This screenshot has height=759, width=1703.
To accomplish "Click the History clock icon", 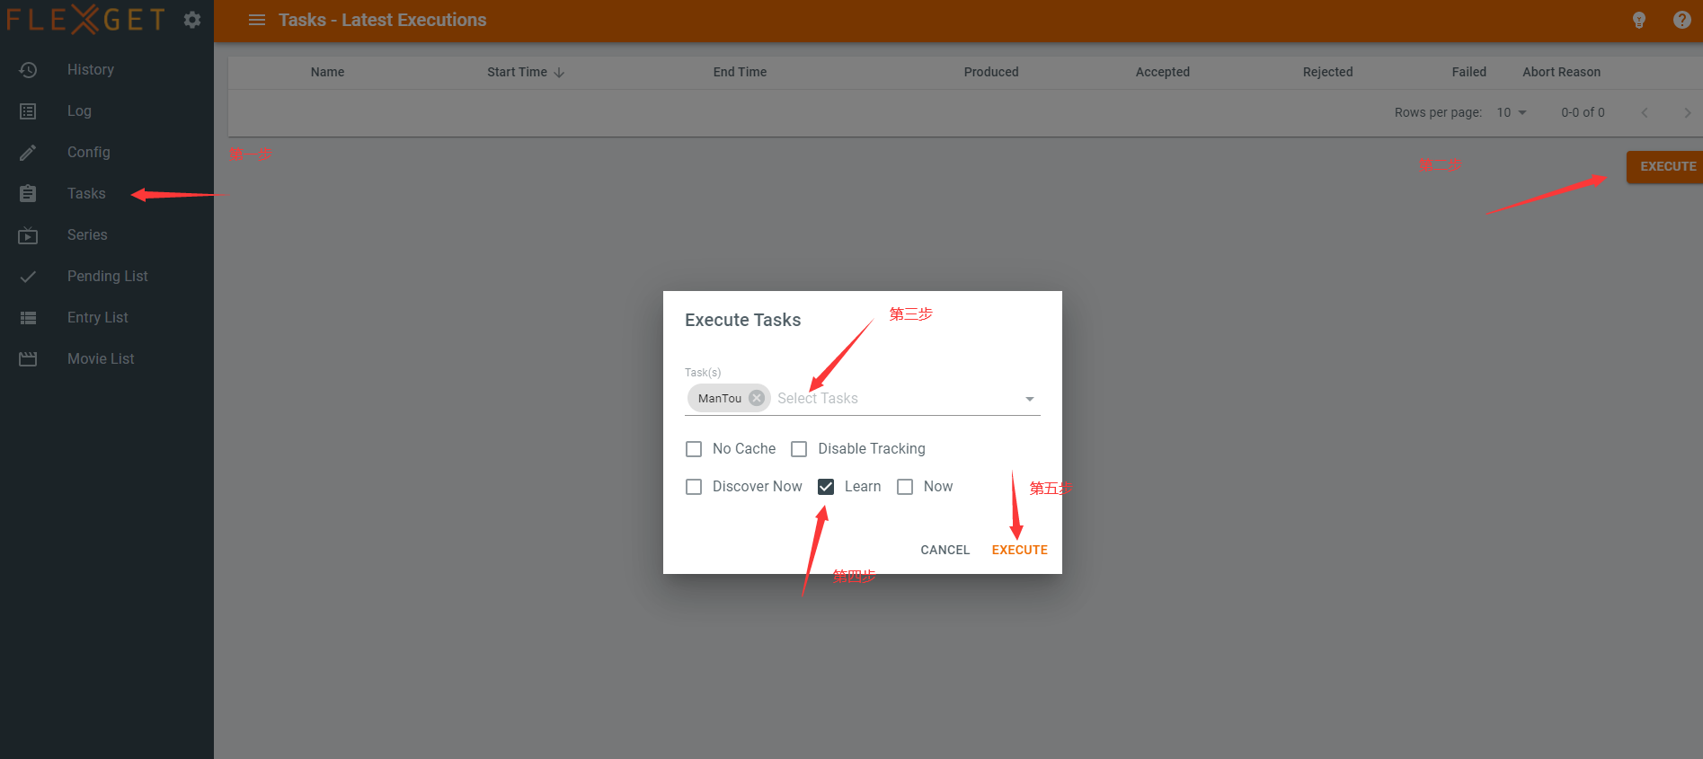I will [28, 70].
